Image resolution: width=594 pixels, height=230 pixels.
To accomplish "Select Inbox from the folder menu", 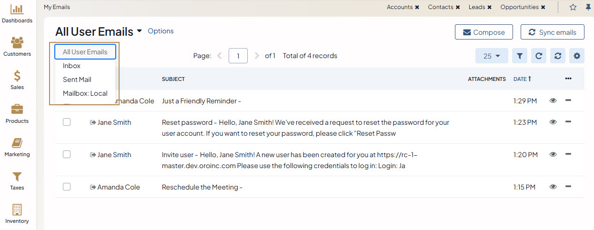I will (x=71, y=66).
